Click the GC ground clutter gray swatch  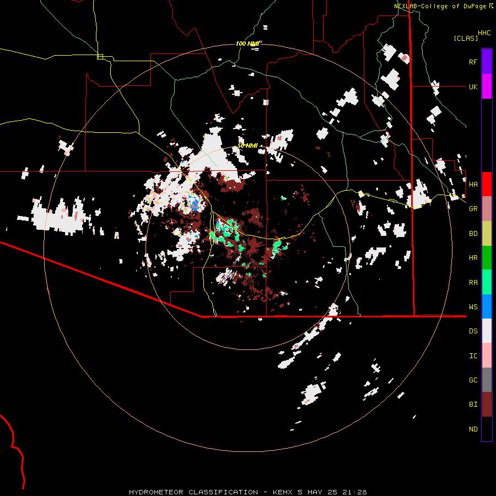click(487, 380)
